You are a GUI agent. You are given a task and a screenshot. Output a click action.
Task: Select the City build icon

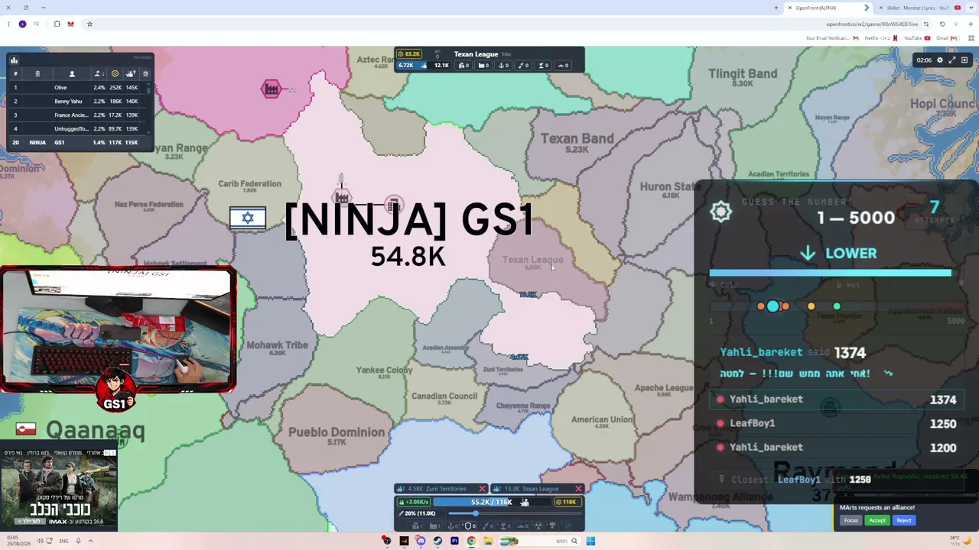tap(416, 526)
